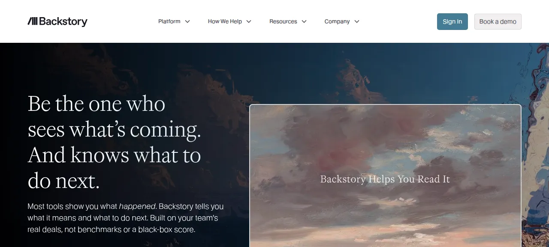Click the 'And knows what to' headline line
This screenshot has width=549, height=247.
coord(114,155)
